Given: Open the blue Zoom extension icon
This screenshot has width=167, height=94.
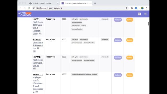Looking at the screenshot, I should pyautogui.click(x=136, y=8).
